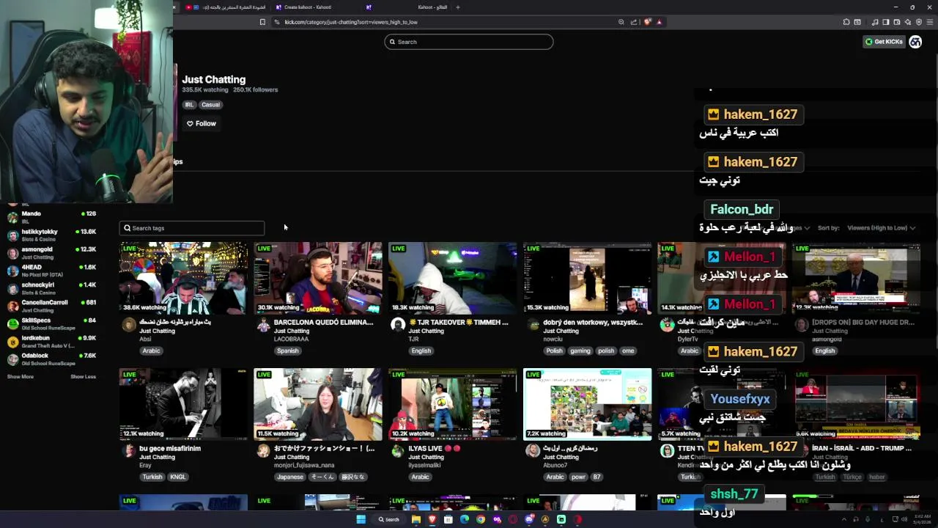Screen dimensions: 938x528
Task: Open a new browser tab
Action: click(458, 7)
